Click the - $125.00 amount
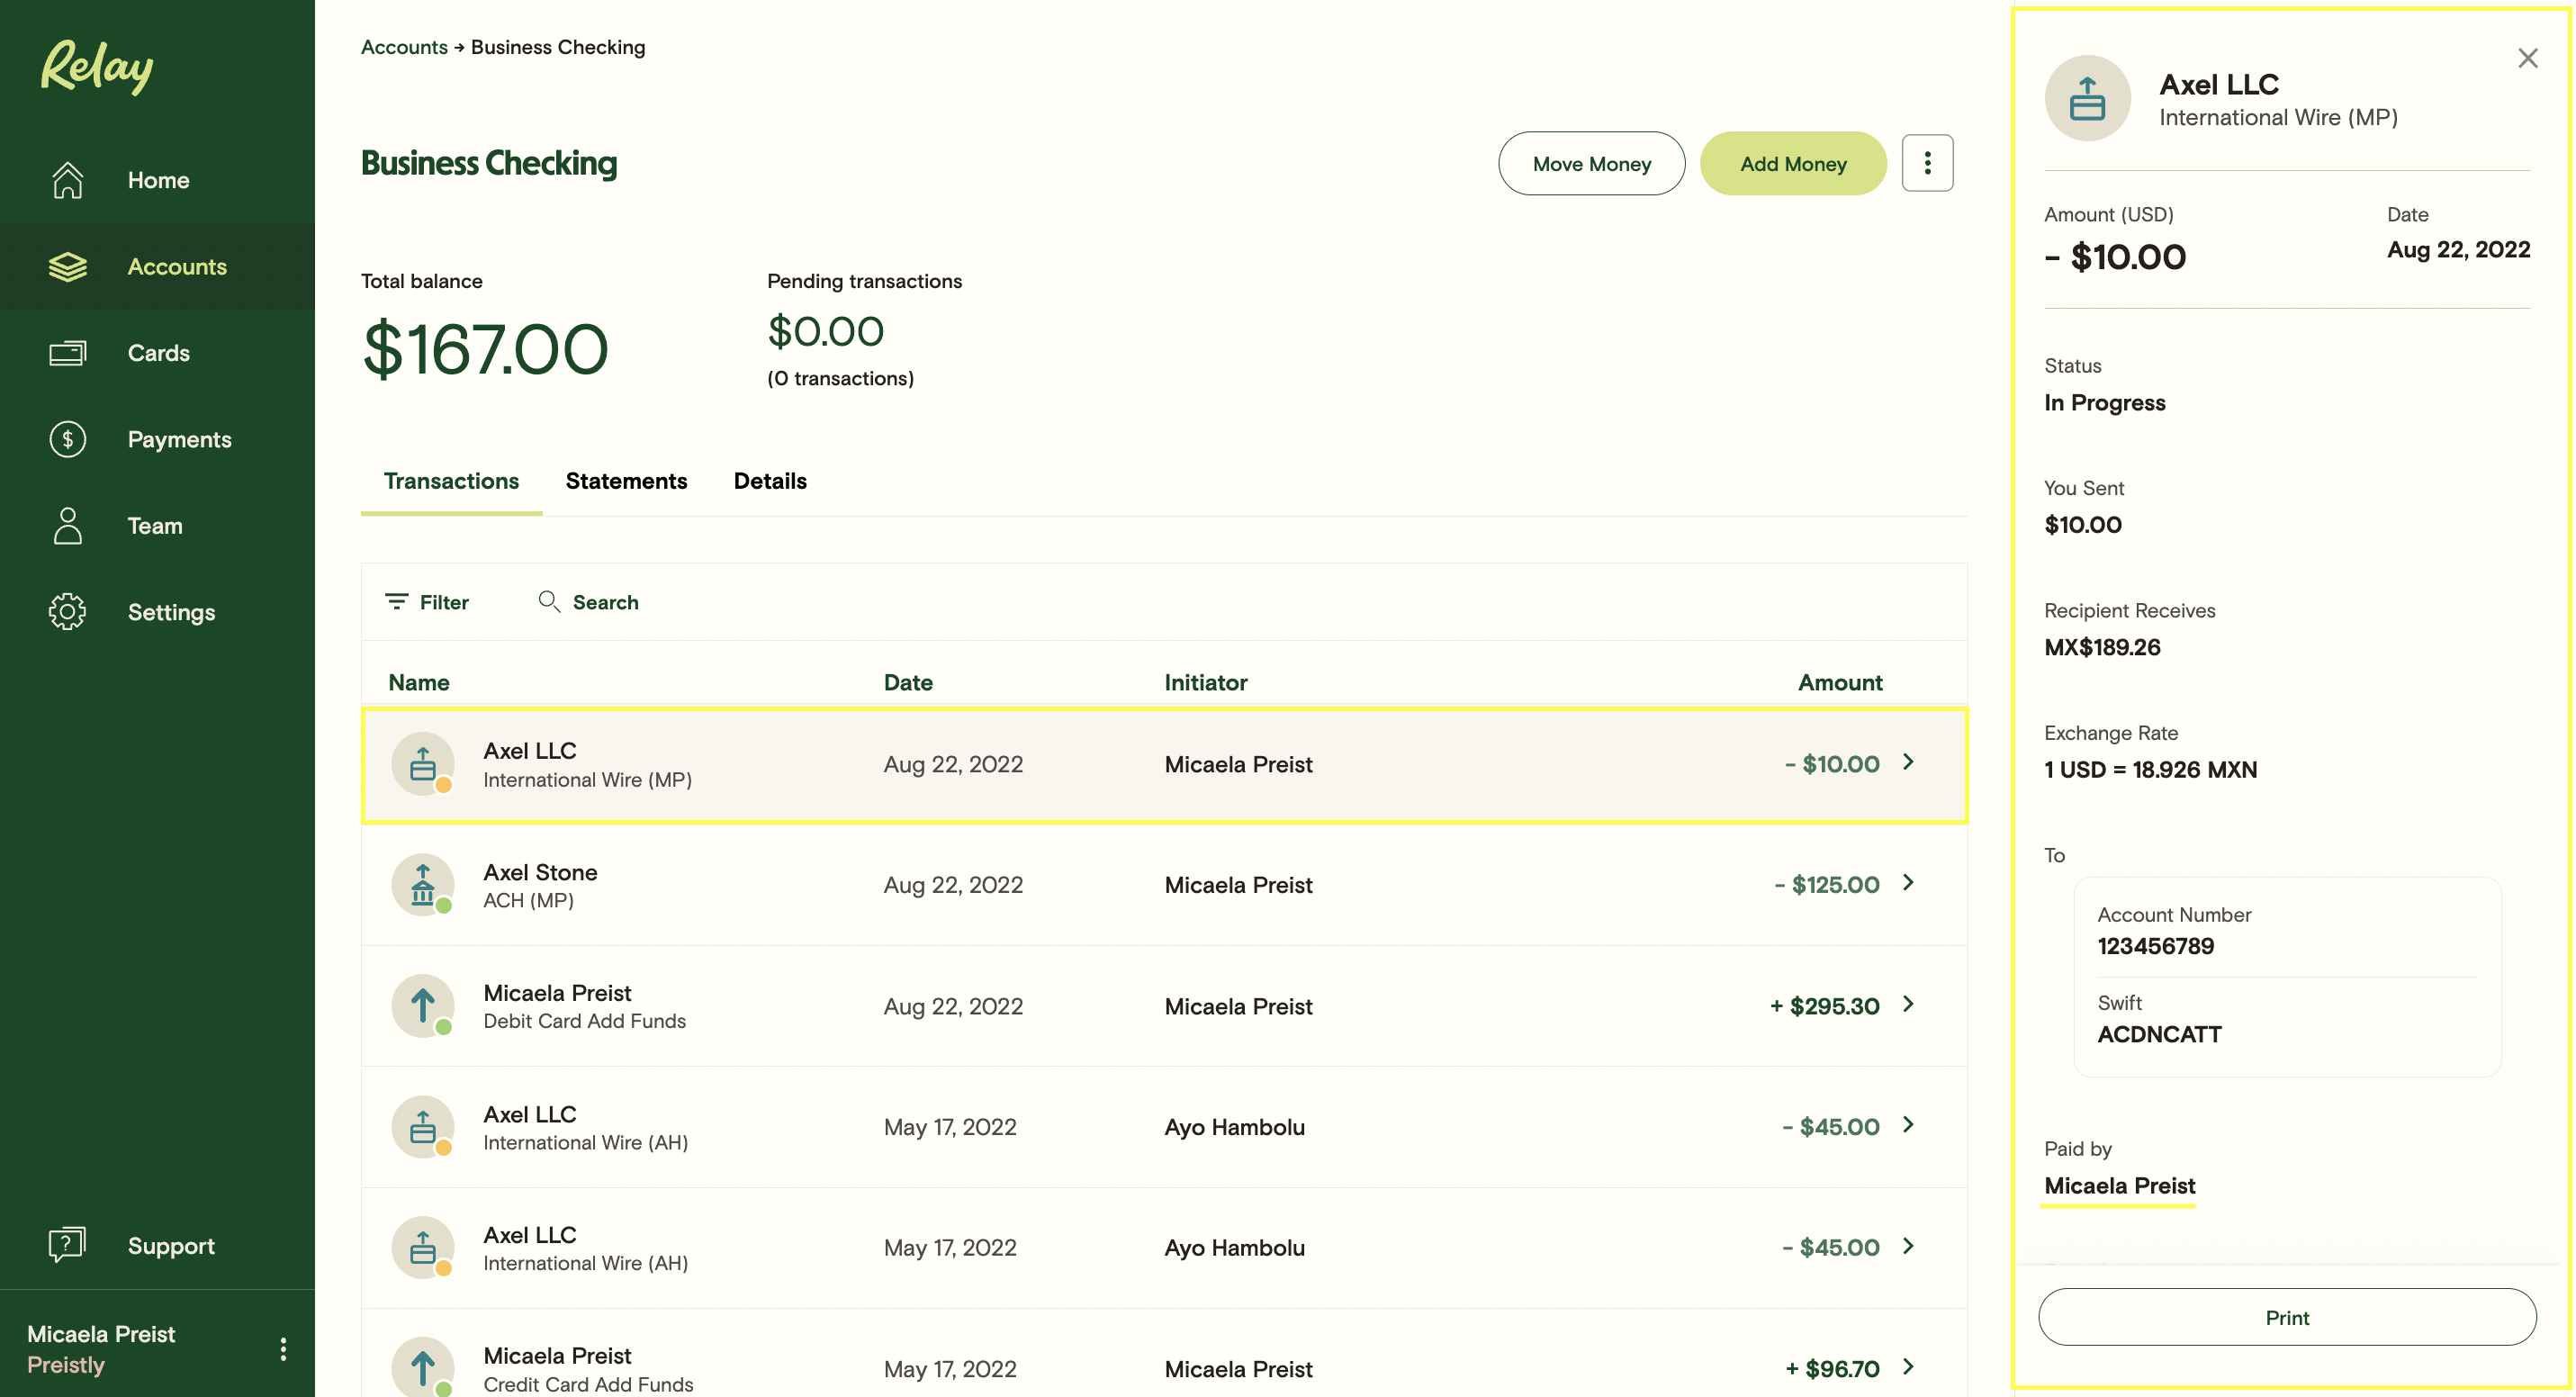 coord(1826,885)
